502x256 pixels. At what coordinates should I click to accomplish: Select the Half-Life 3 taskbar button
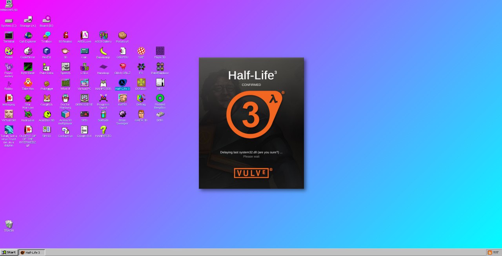[32, 252]
